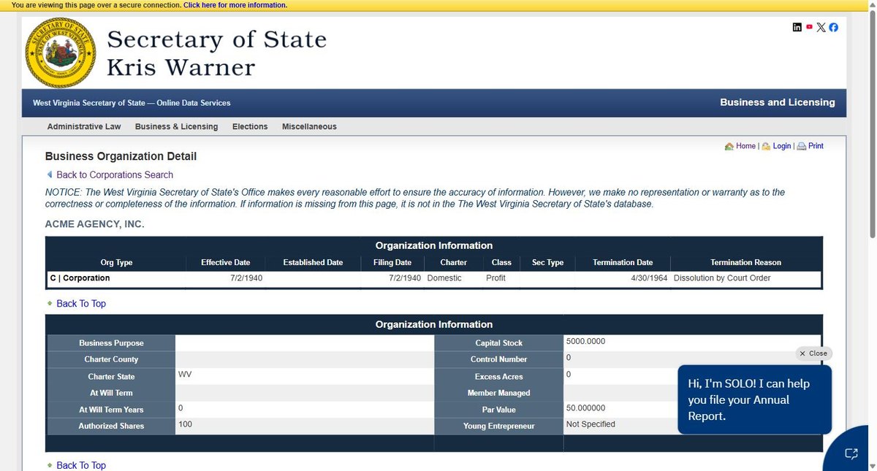Click the Charter State value WV

coord(185,373)
